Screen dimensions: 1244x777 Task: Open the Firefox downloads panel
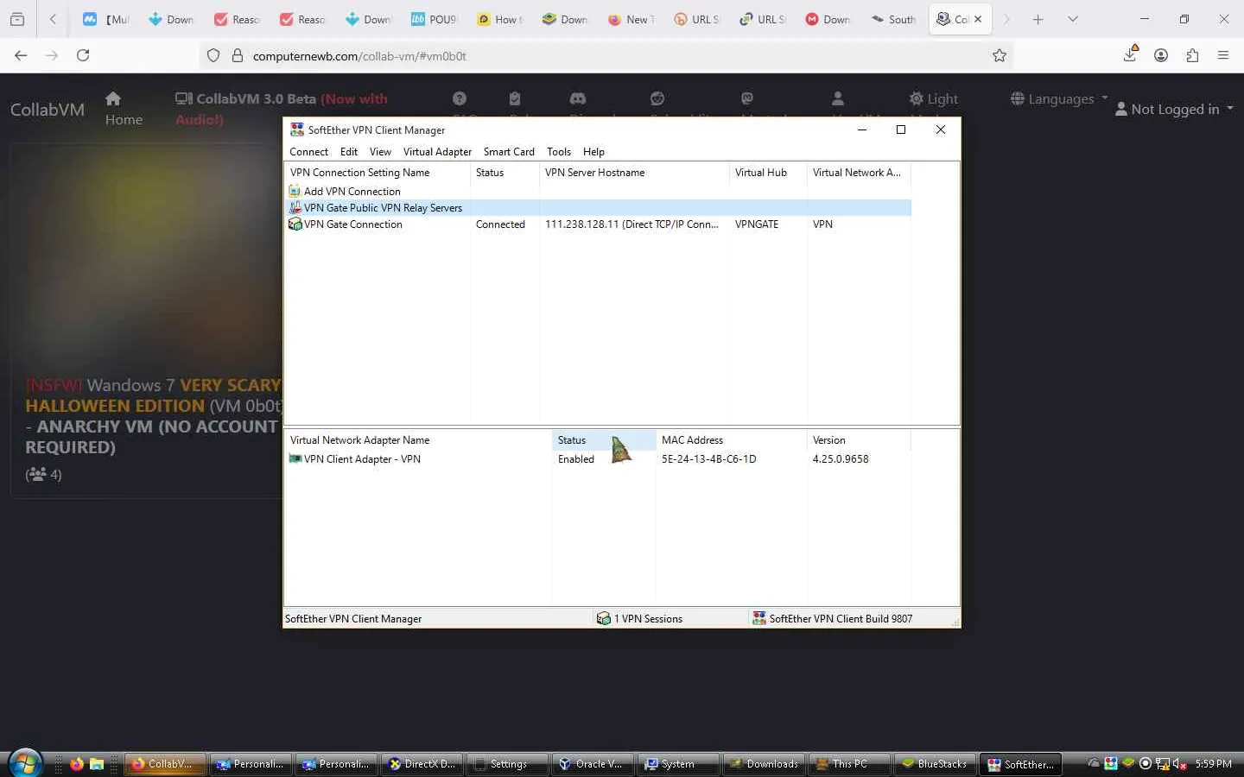point(1130,54)
